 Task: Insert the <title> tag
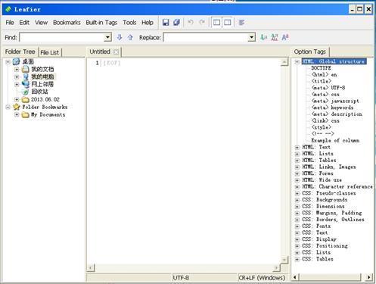[322, 81]
